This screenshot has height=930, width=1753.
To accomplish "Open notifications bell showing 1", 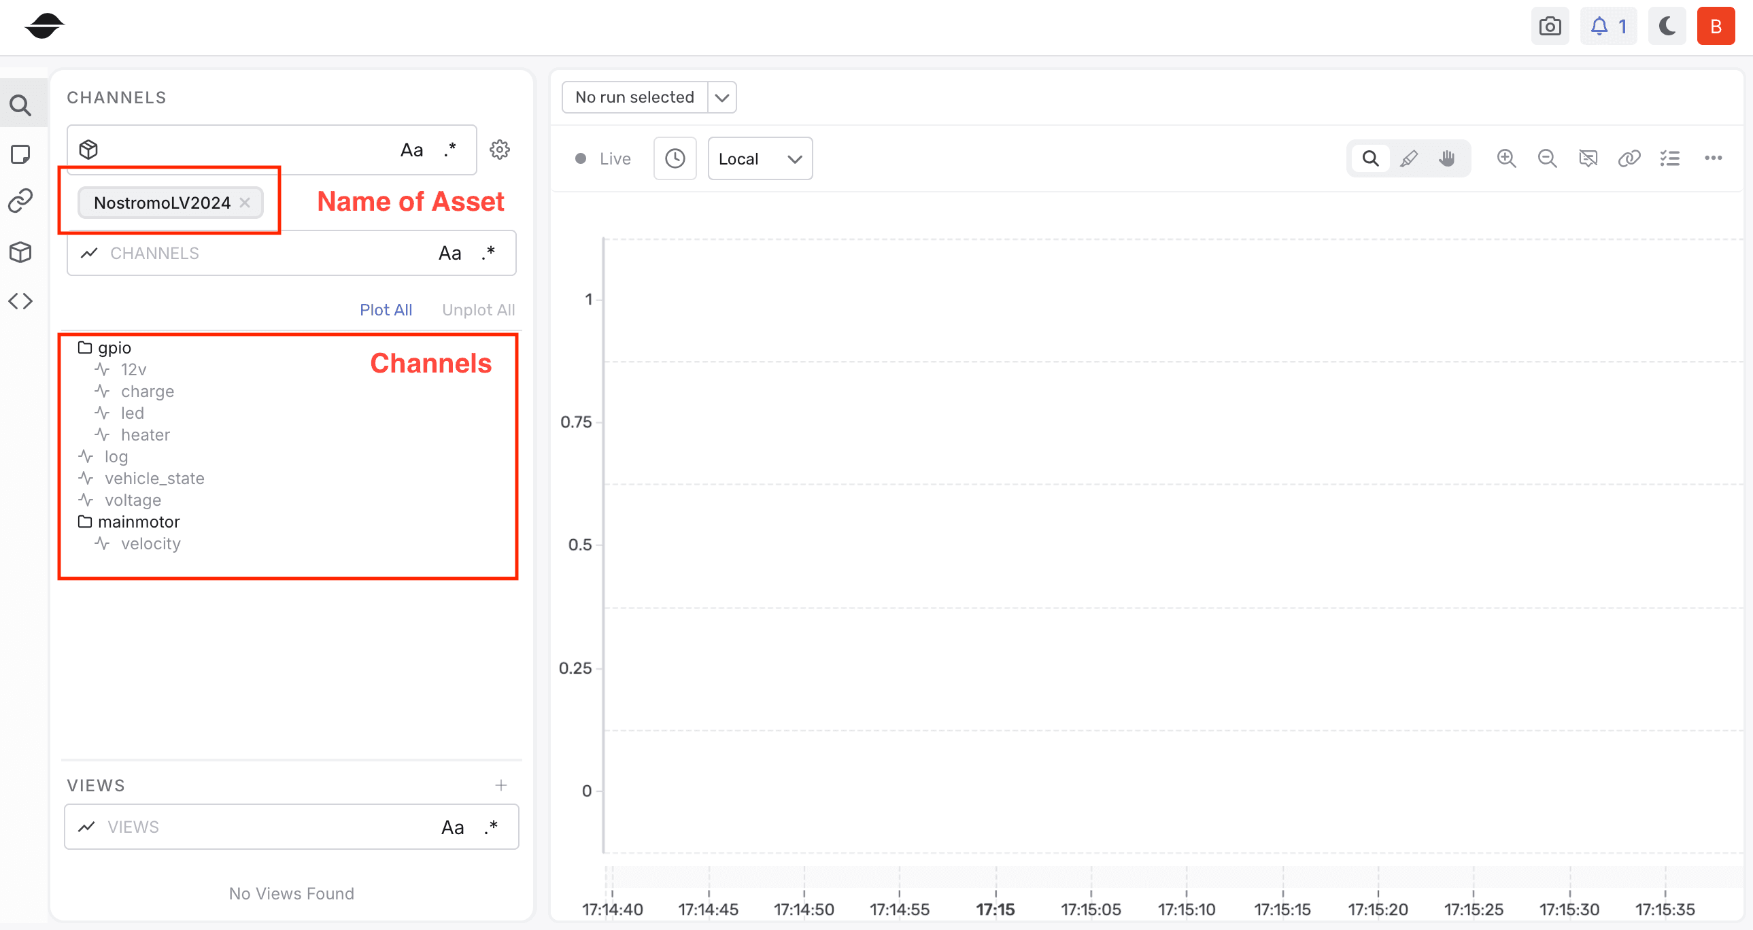I will (1608, 27).
